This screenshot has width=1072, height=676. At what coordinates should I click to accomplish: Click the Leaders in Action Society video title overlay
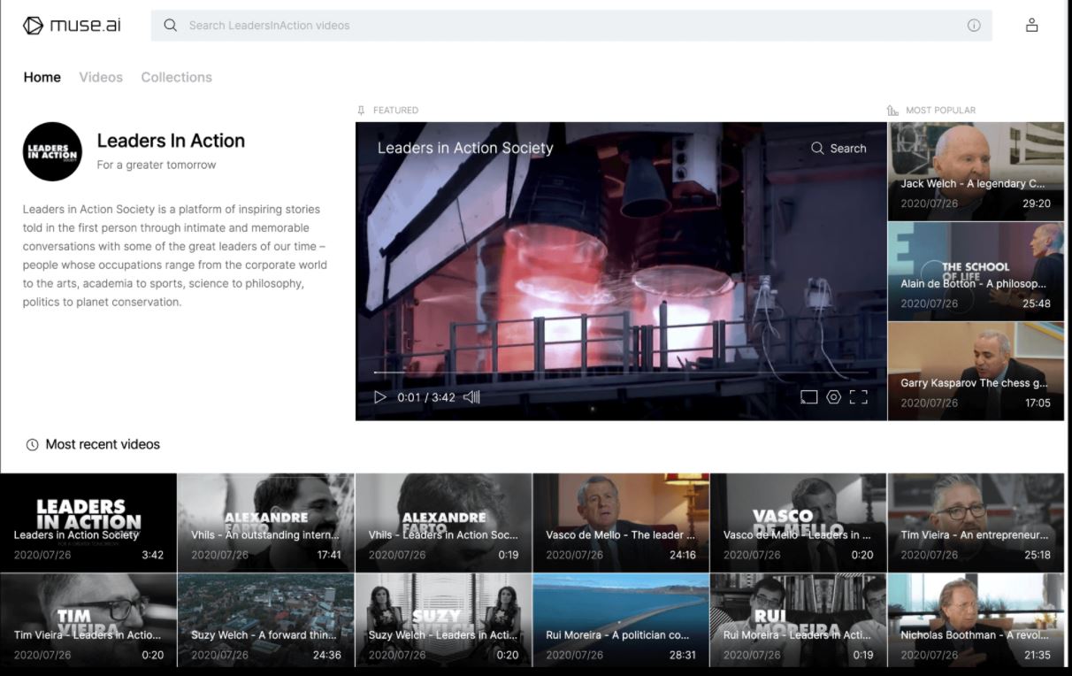(x=465, y=148)
